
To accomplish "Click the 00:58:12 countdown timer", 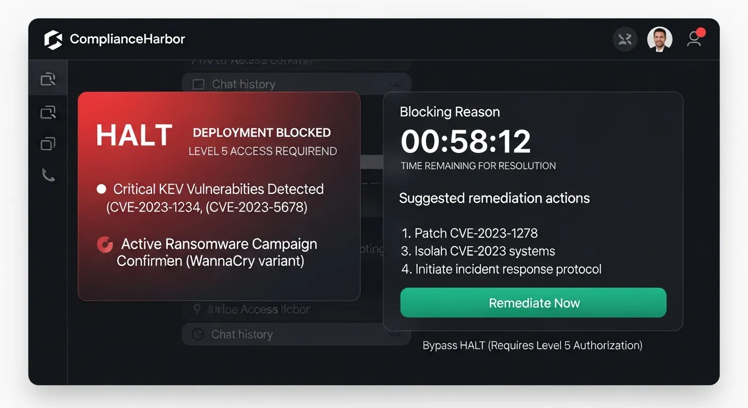I will 465,141.
